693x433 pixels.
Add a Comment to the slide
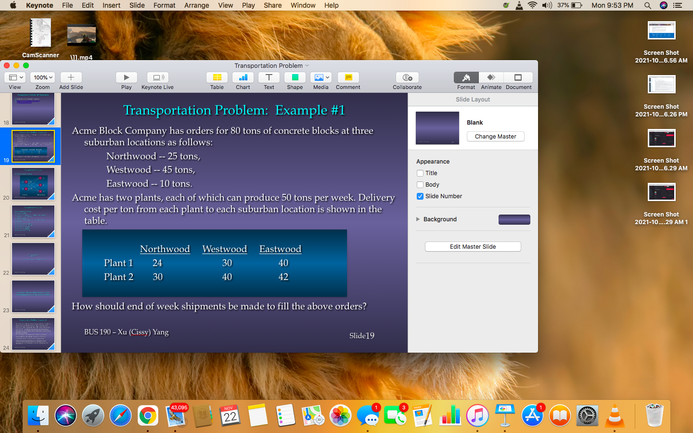(x=347, y=80)
